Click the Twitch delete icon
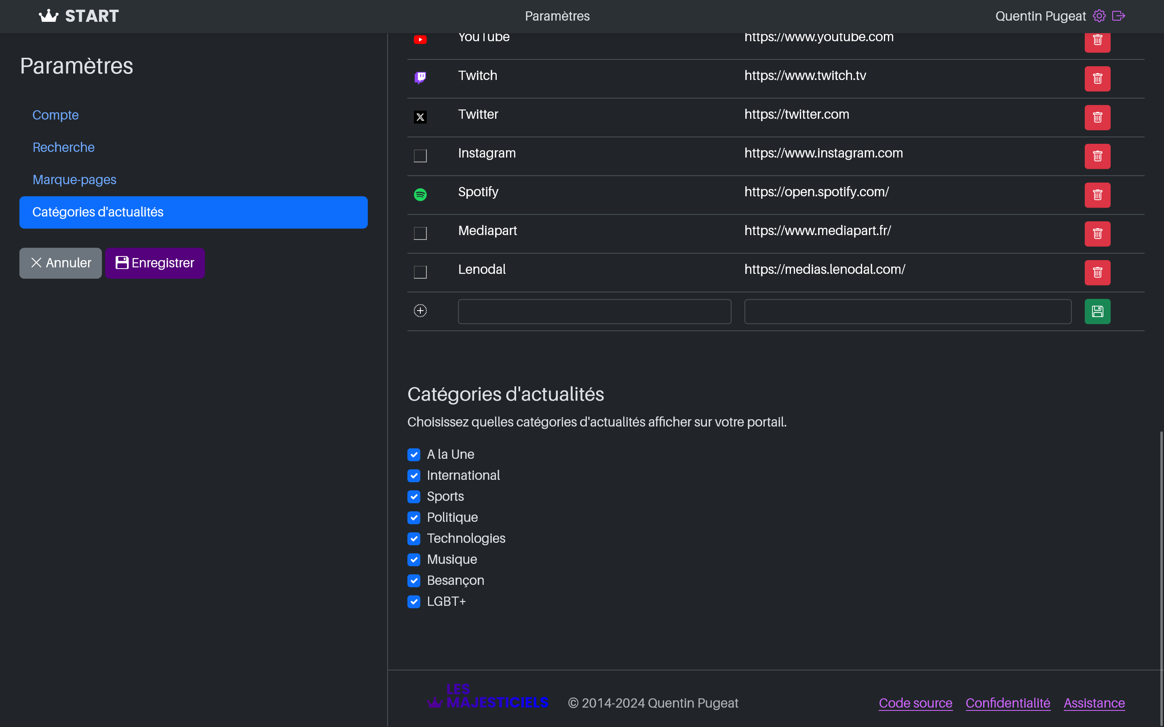 click(1098, 79)
